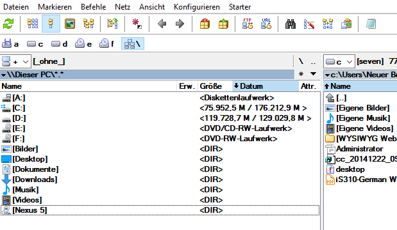Select the [F:] DVD-RW drive row
The height and width of the screenshot is (230, 397).
click(x=160, y=139)
